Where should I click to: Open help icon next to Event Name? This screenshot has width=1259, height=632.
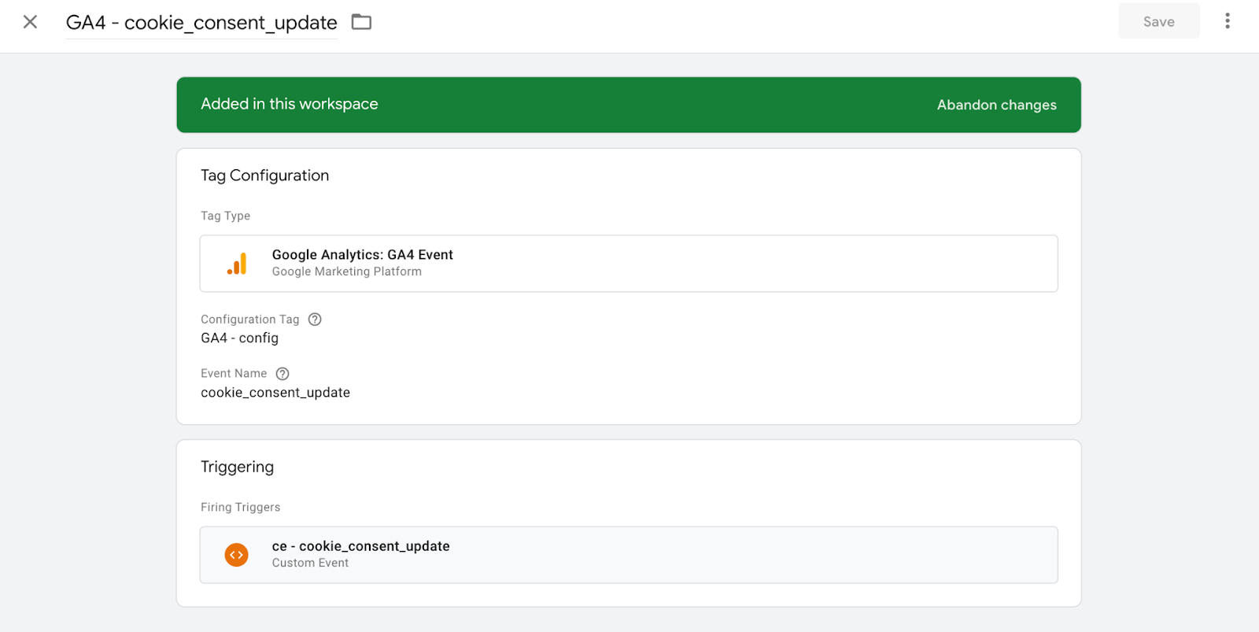pos(282,374)
